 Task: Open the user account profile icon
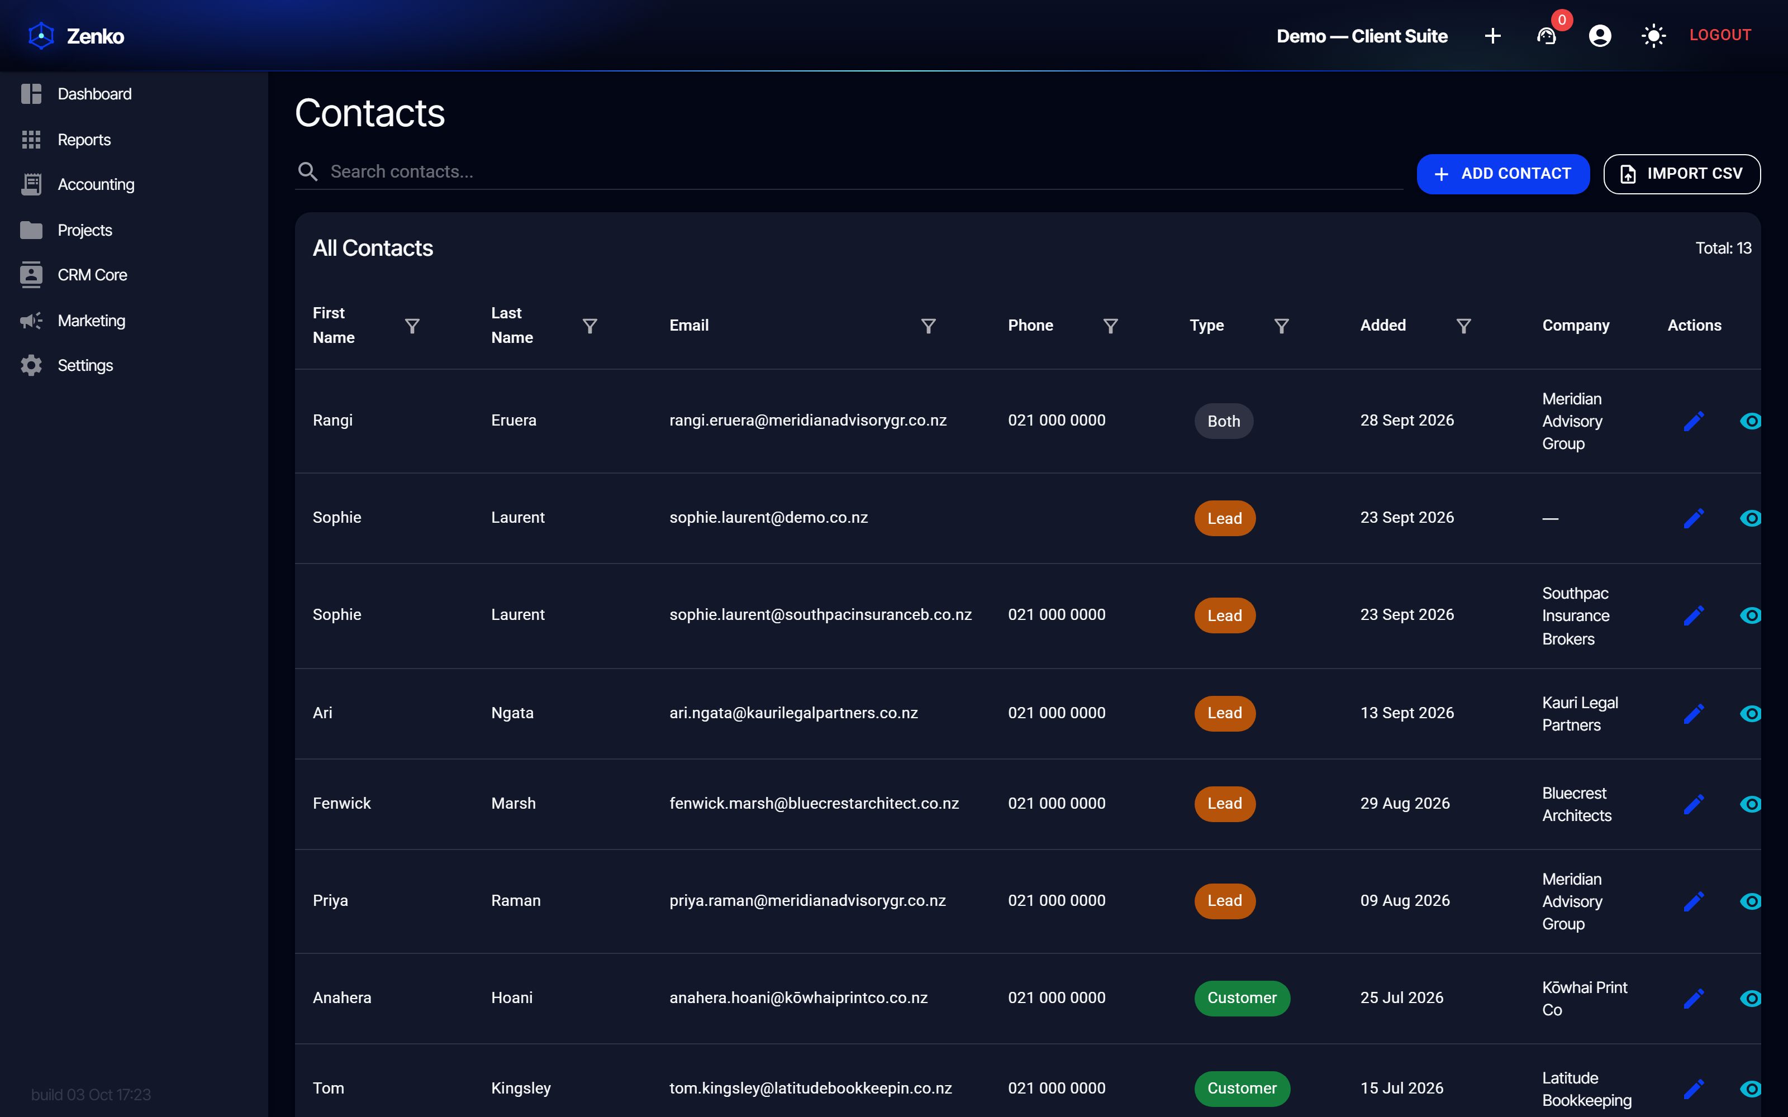tap(1600, 35)
